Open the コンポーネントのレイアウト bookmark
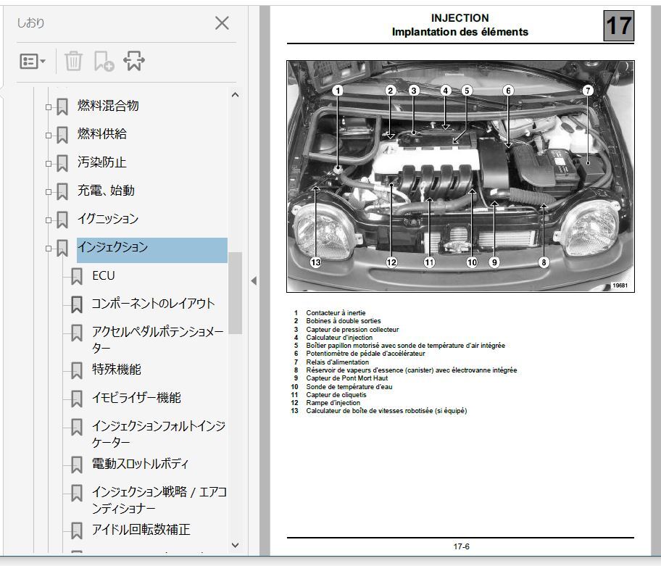The width and height of the screenshot is (661, 566). [x=153, y=304]
